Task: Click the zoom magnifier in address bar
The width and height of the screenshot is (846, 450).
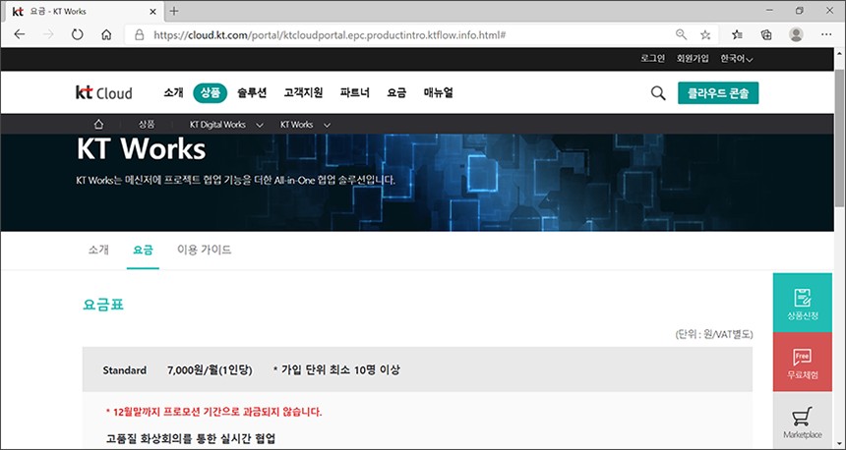Action: click(x=682, y=34)
